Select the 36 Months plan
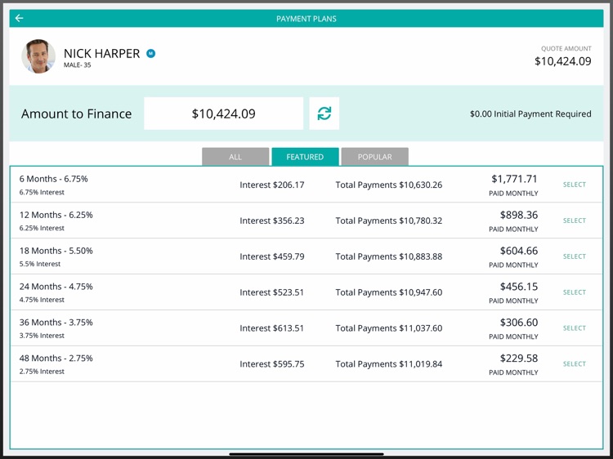This screenshot has height=459, width=613. coord(575,328)
